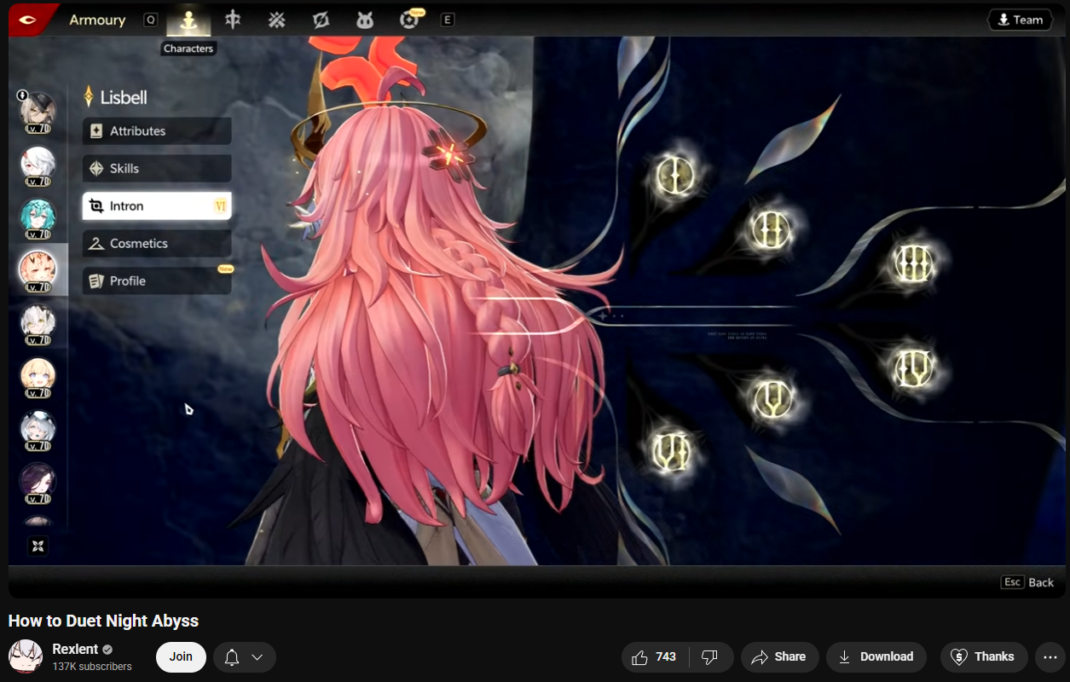The image size is (1070, 682).
Task: Open the Rexlent channel name link
Action: pyautogui.click(x=75, y=649)
